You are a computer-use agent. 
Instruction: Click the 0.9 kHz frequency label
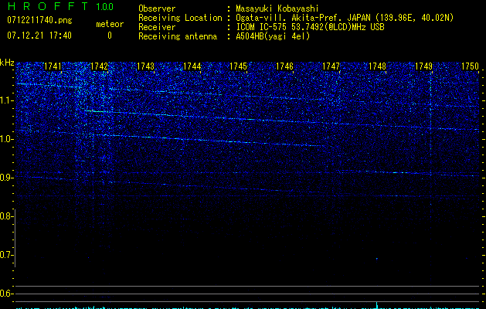tap(7, 178)
